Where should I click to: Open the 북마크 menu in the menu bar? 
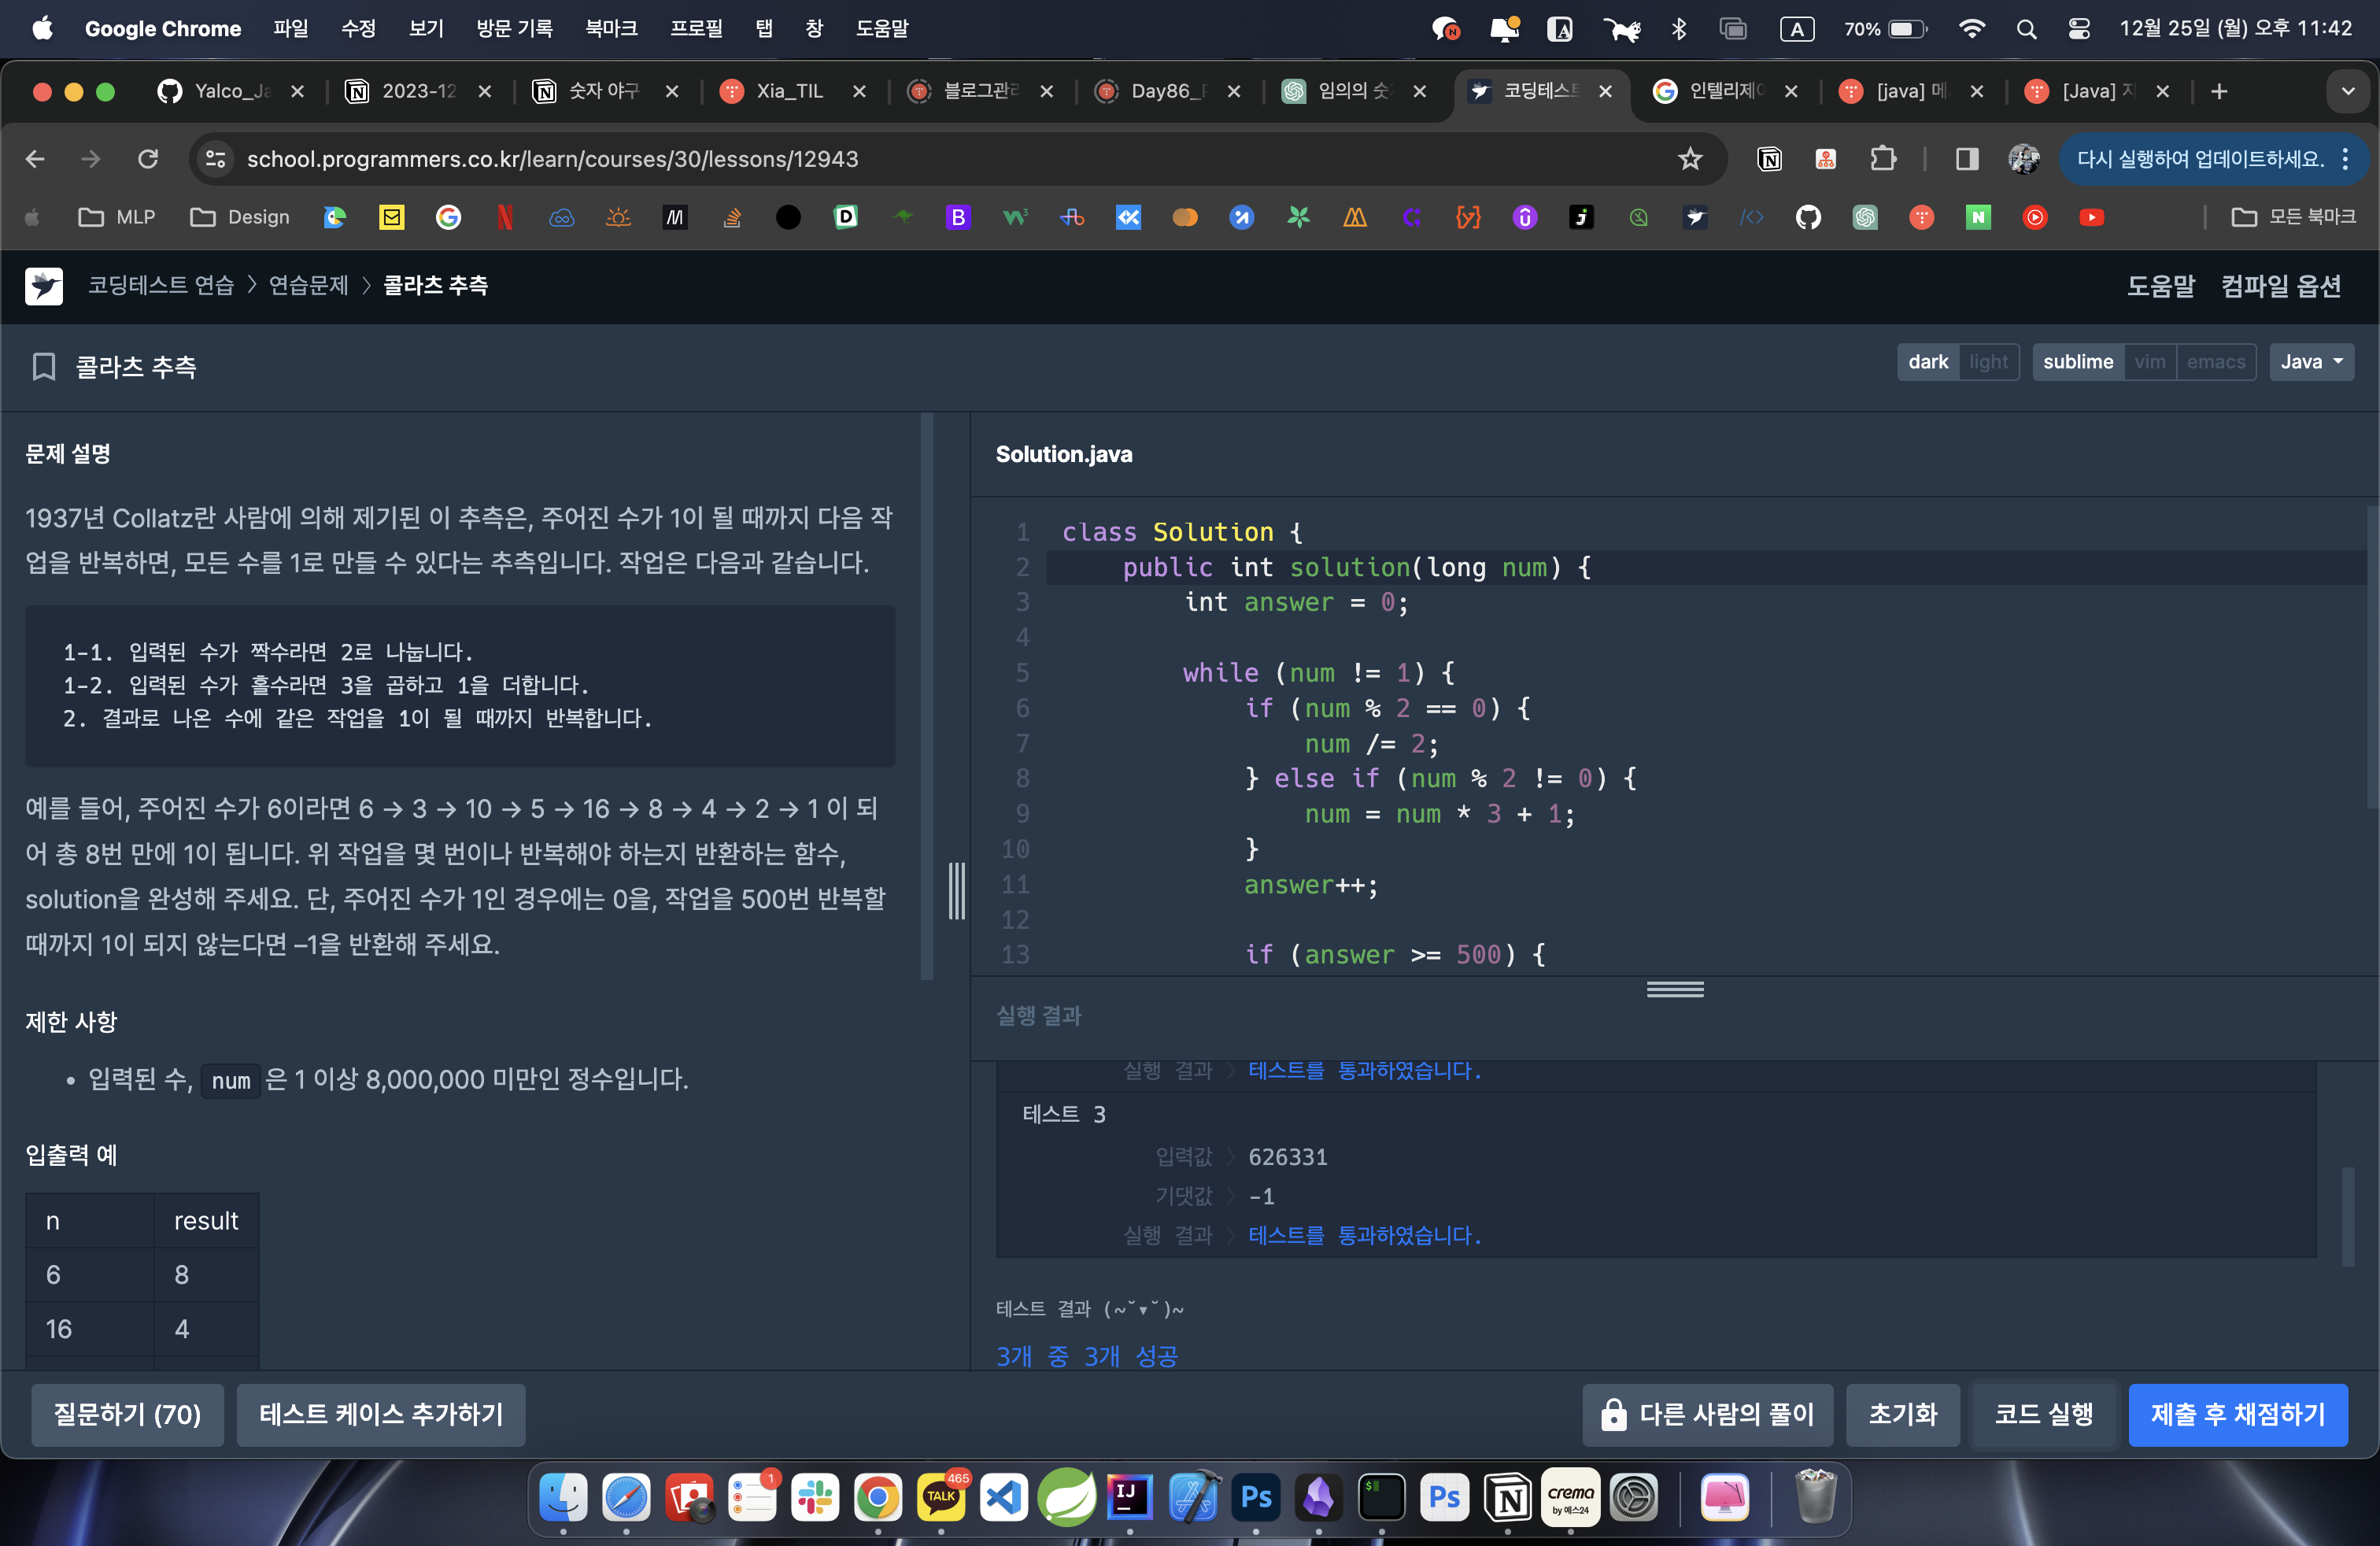(x=611, y=28)
